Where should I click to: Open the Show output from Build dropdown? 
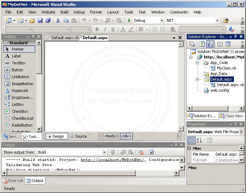104,152
